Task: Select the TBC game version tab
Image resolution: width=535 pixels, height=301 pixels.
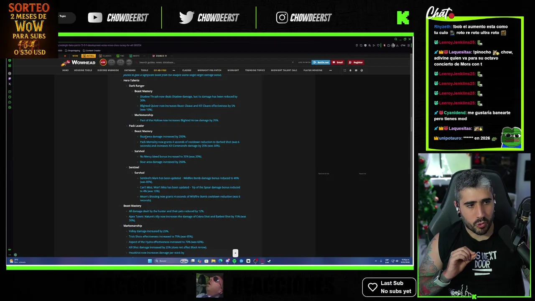Action: [120, 56]
